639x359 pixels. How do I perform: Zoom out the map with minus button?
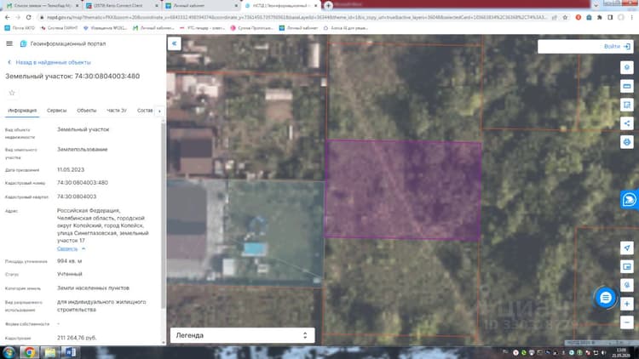(x=627, y=322)
